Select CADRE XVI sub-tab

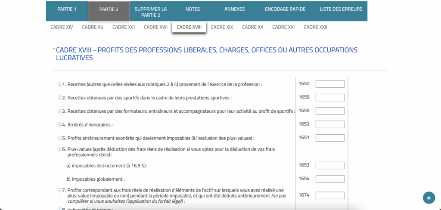point(124,27)
